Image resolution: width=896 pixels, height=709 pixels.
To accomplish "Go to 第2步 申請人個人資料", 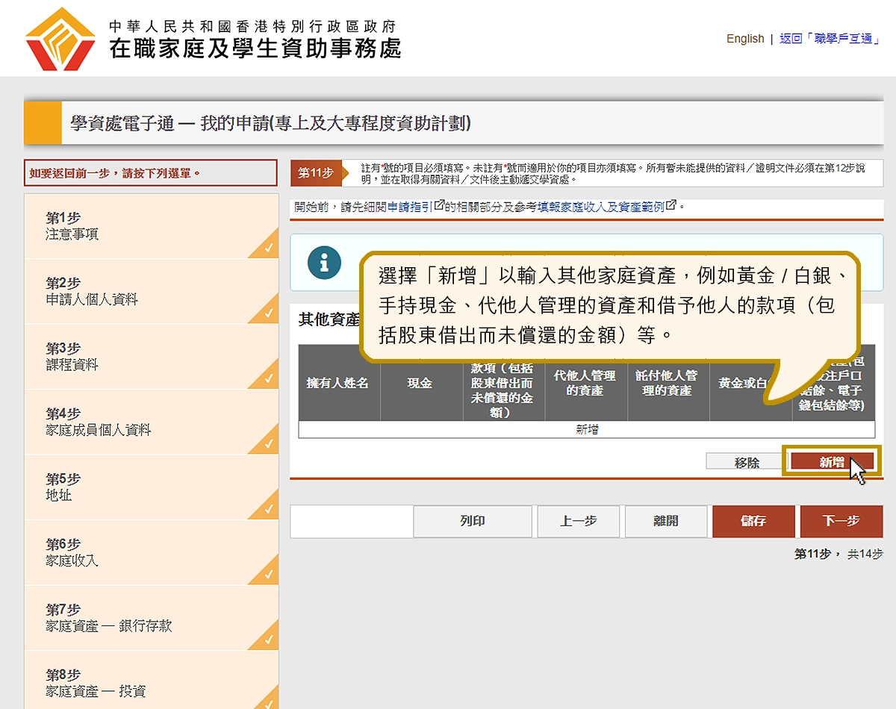I will pyautogui.click(x=91, y=292).
